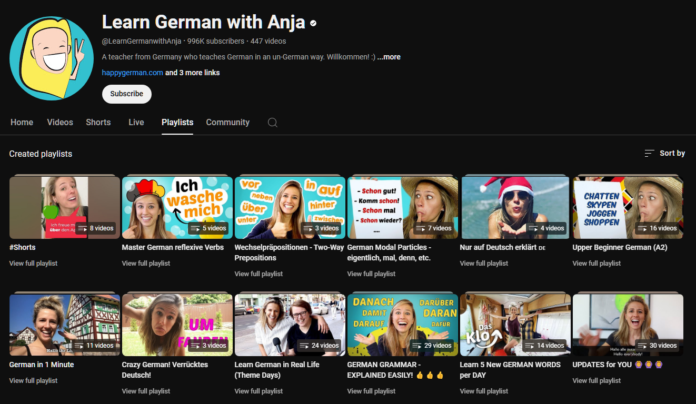Image resolution: width=696 pixels, height=404 pixels.
Task: View full playlist under UPDATES for YOU
Action: point(596,380)
